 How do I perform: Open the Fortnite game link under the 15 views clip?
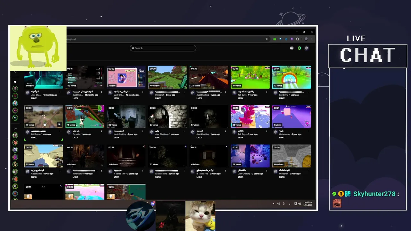76,134
